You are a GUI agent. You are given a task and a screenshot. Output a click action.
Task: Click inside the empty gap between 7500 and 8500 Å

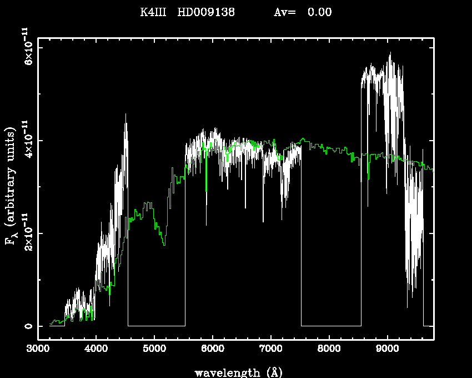(x=331, y=250)
